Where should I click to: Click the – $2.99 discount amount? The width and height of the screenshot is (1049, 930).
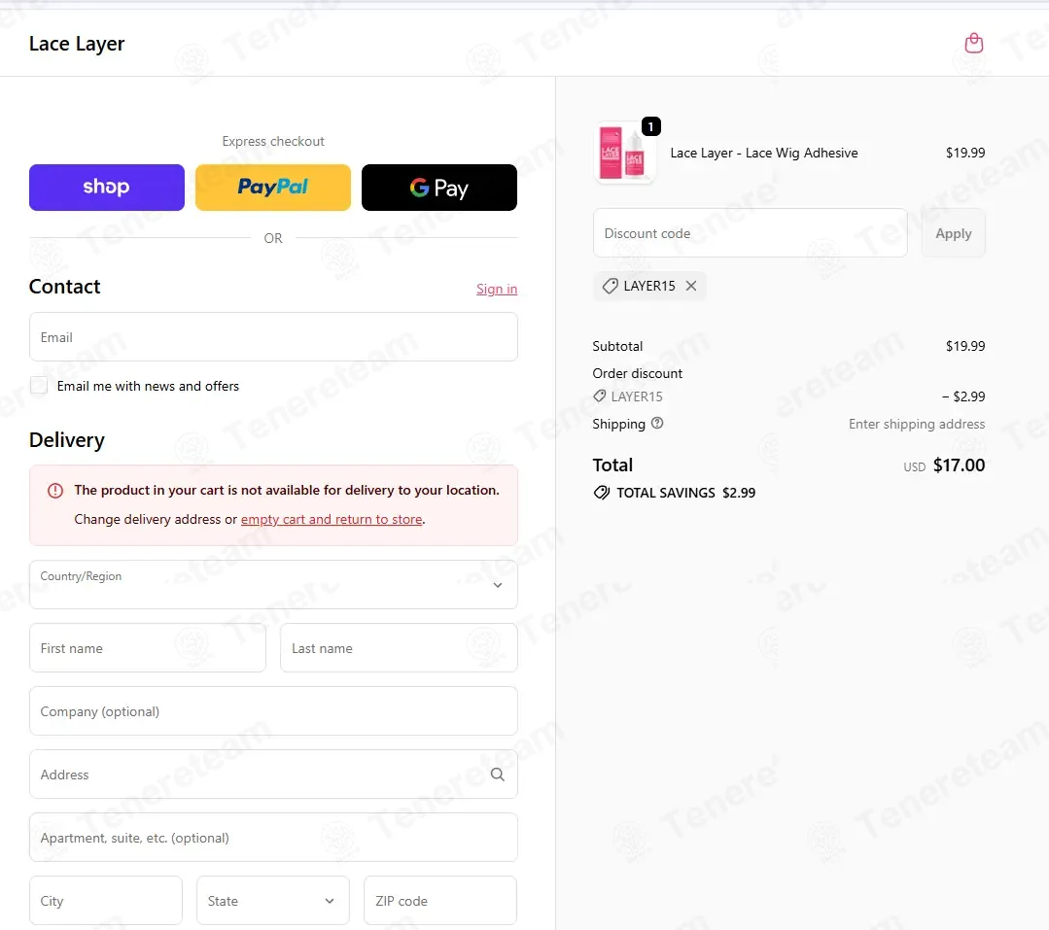point(963,396)
